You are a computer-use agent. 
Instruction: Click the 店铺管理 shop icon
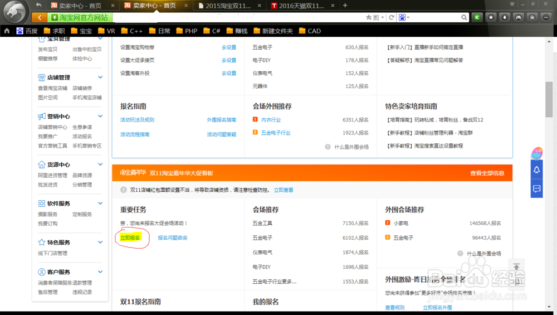click(x=42, y=77)
